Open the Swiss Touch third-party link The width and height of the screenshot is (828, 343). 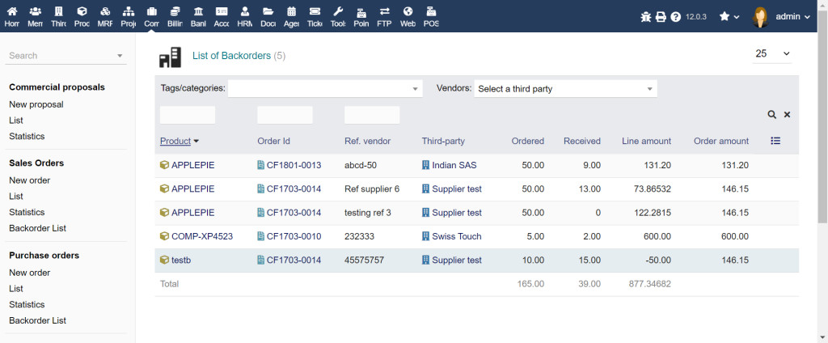click(x=456, y=236)
